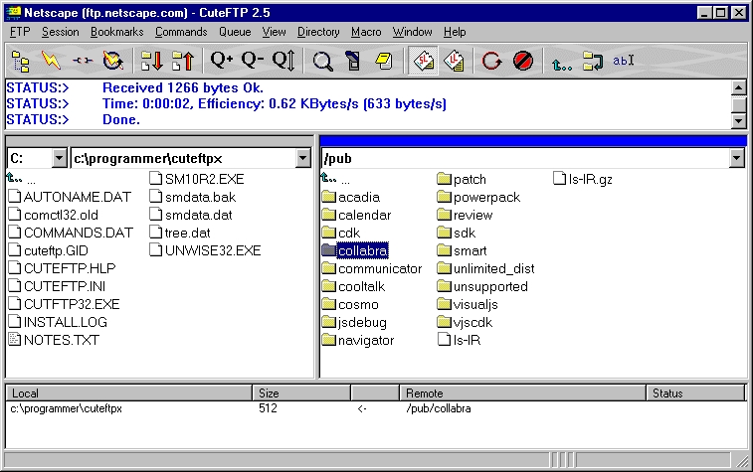Viewport: 753px width, 472px height.
Task: Click the red Stop transfer icon
Action: [523, 61]
